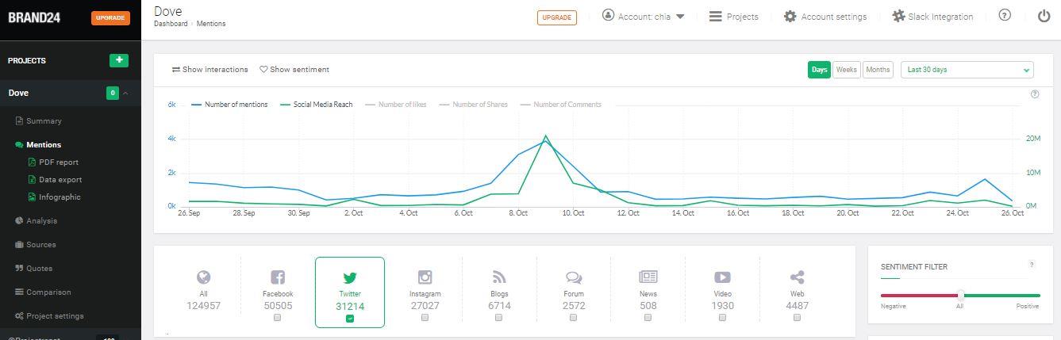Enable the News source checkbox
1061x340 pixels.
pyautogui.click(x=648, y=318)
